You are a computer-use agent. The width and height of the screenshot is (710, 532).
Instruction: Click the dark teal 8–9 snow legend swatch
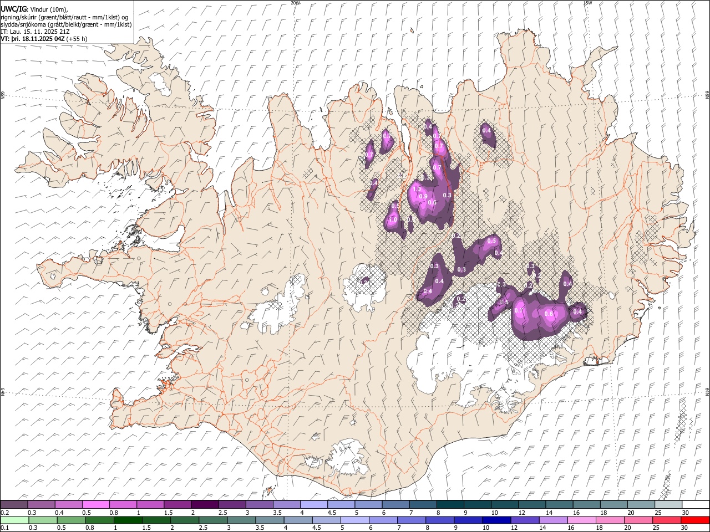coord(450,504)
